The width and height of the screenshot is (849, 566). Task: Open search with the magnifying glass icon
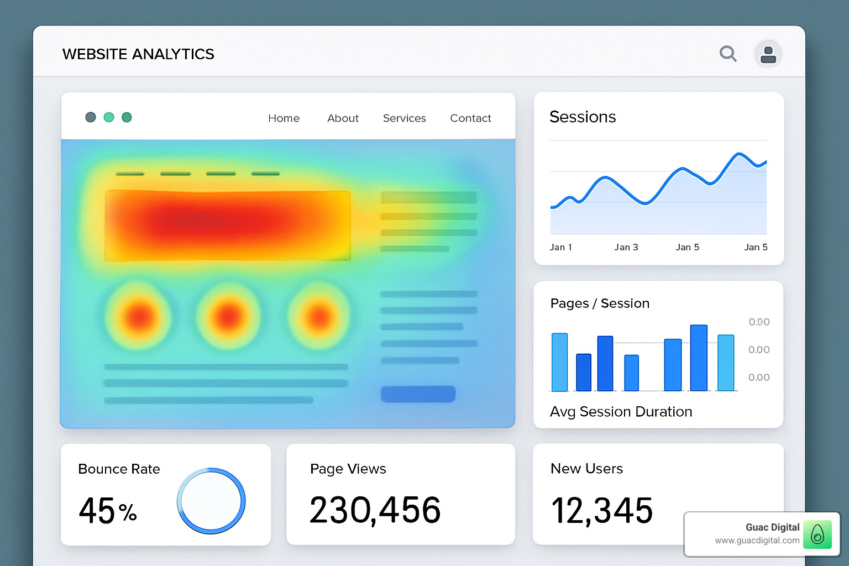click(x=728, y=54)
